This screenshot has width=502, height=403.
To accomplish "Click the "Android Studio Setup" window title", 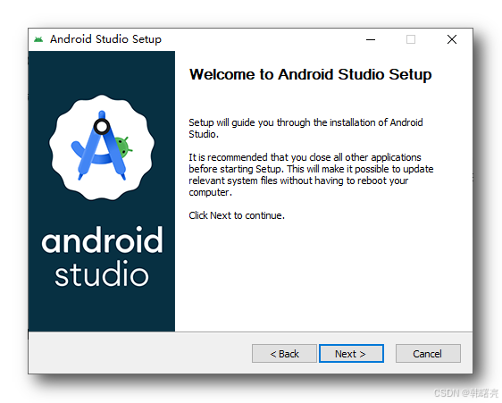I will (105, 39).
